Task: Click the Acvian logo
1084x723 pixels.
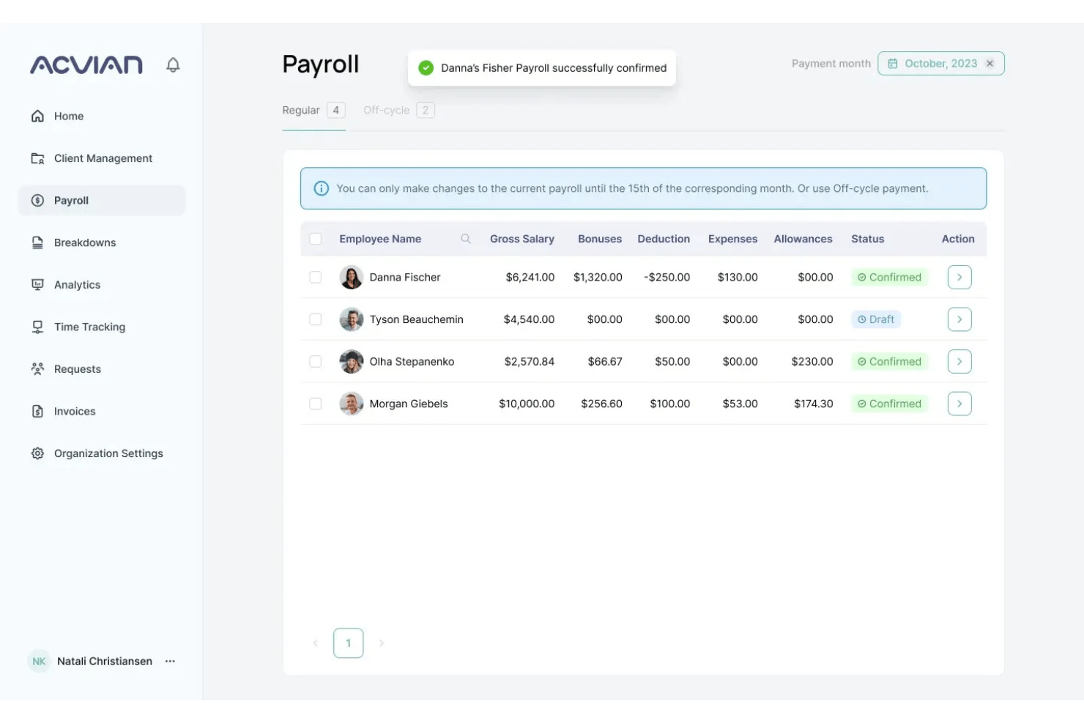Action: 86,65
